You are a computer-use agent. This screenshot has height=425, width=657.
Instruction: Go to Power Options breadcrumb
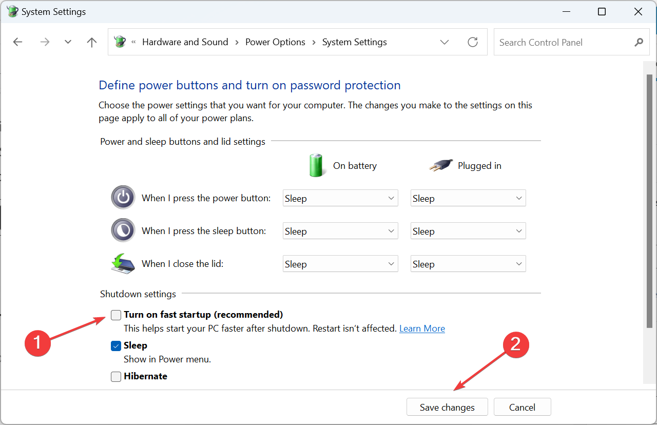275,42
